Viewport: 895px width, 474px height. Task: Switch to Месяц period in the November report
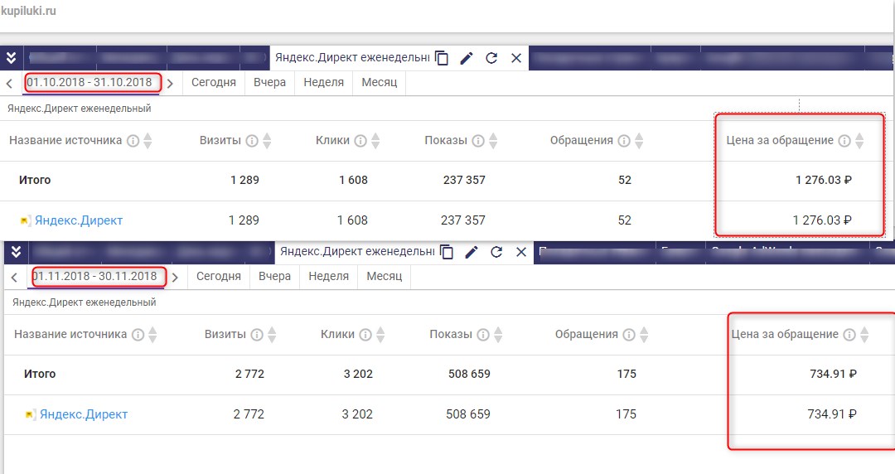coord(384,276)
